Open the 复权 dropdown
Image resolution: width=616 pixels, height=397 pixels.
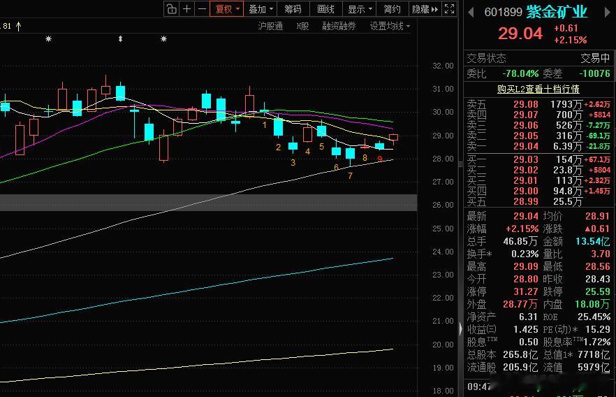click(x=227, y=8)
